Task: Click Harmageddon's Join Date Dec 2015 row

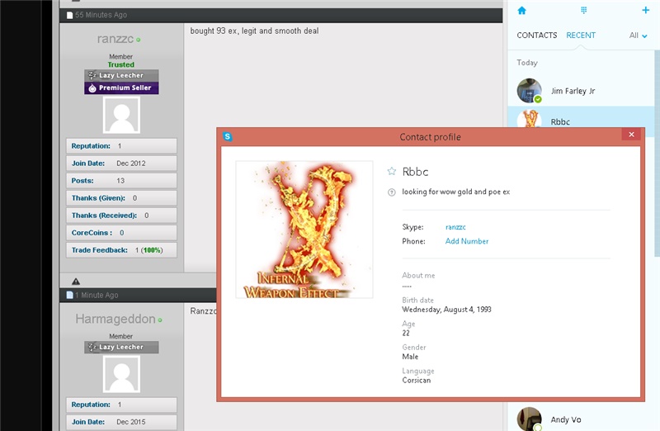Action: [x=121, y=422]
